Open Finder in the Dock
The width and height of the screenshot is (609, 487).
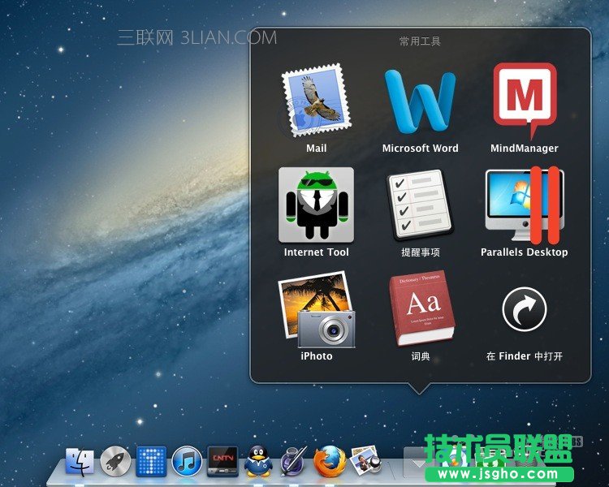[80, 462]
